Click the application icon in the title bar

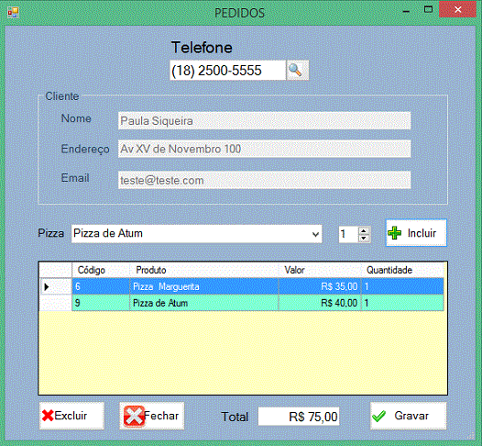tap(13, 13)
